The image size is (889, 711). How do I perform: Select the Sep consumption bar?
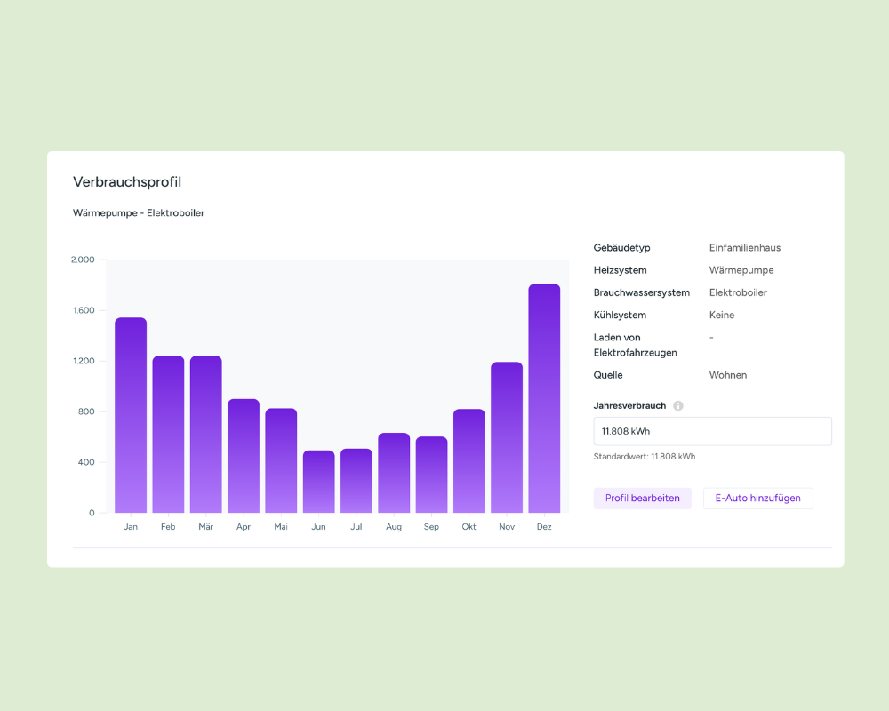coord(431,475)
